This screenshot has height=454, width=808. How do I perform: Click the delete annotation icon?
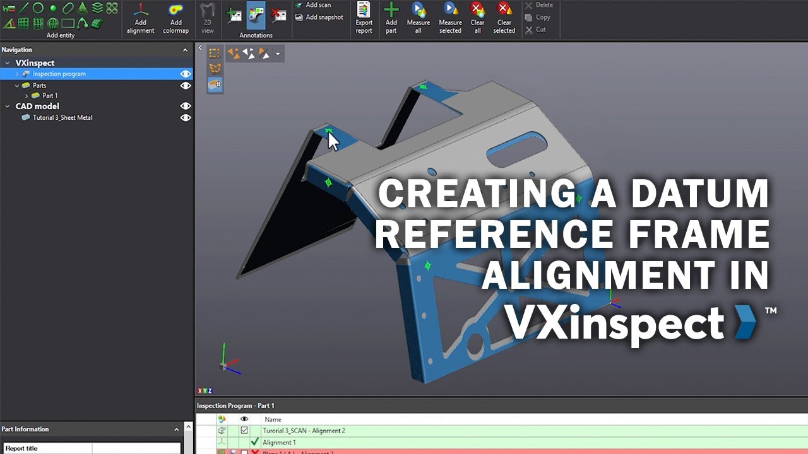(x=278, y=15)
